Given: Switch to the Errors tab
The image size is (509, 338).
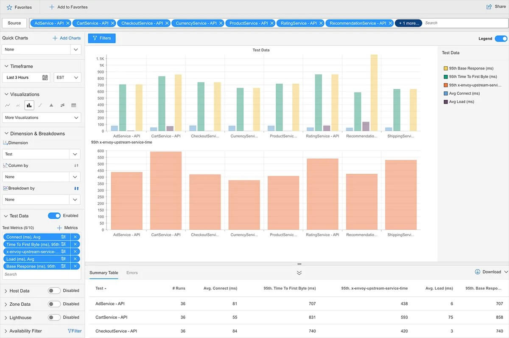Looking at the screenshot, I should [132, 273].
